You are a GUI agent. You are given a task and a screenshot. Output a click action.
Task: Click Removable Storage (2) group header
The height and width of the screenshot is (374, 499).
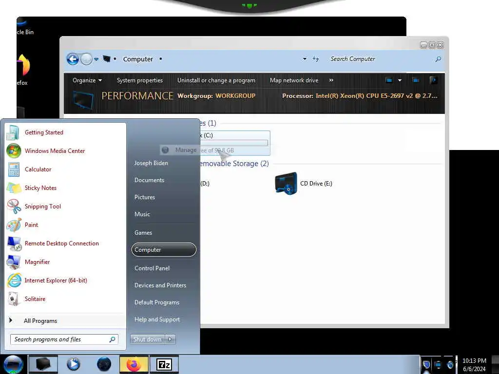[234, 164]
